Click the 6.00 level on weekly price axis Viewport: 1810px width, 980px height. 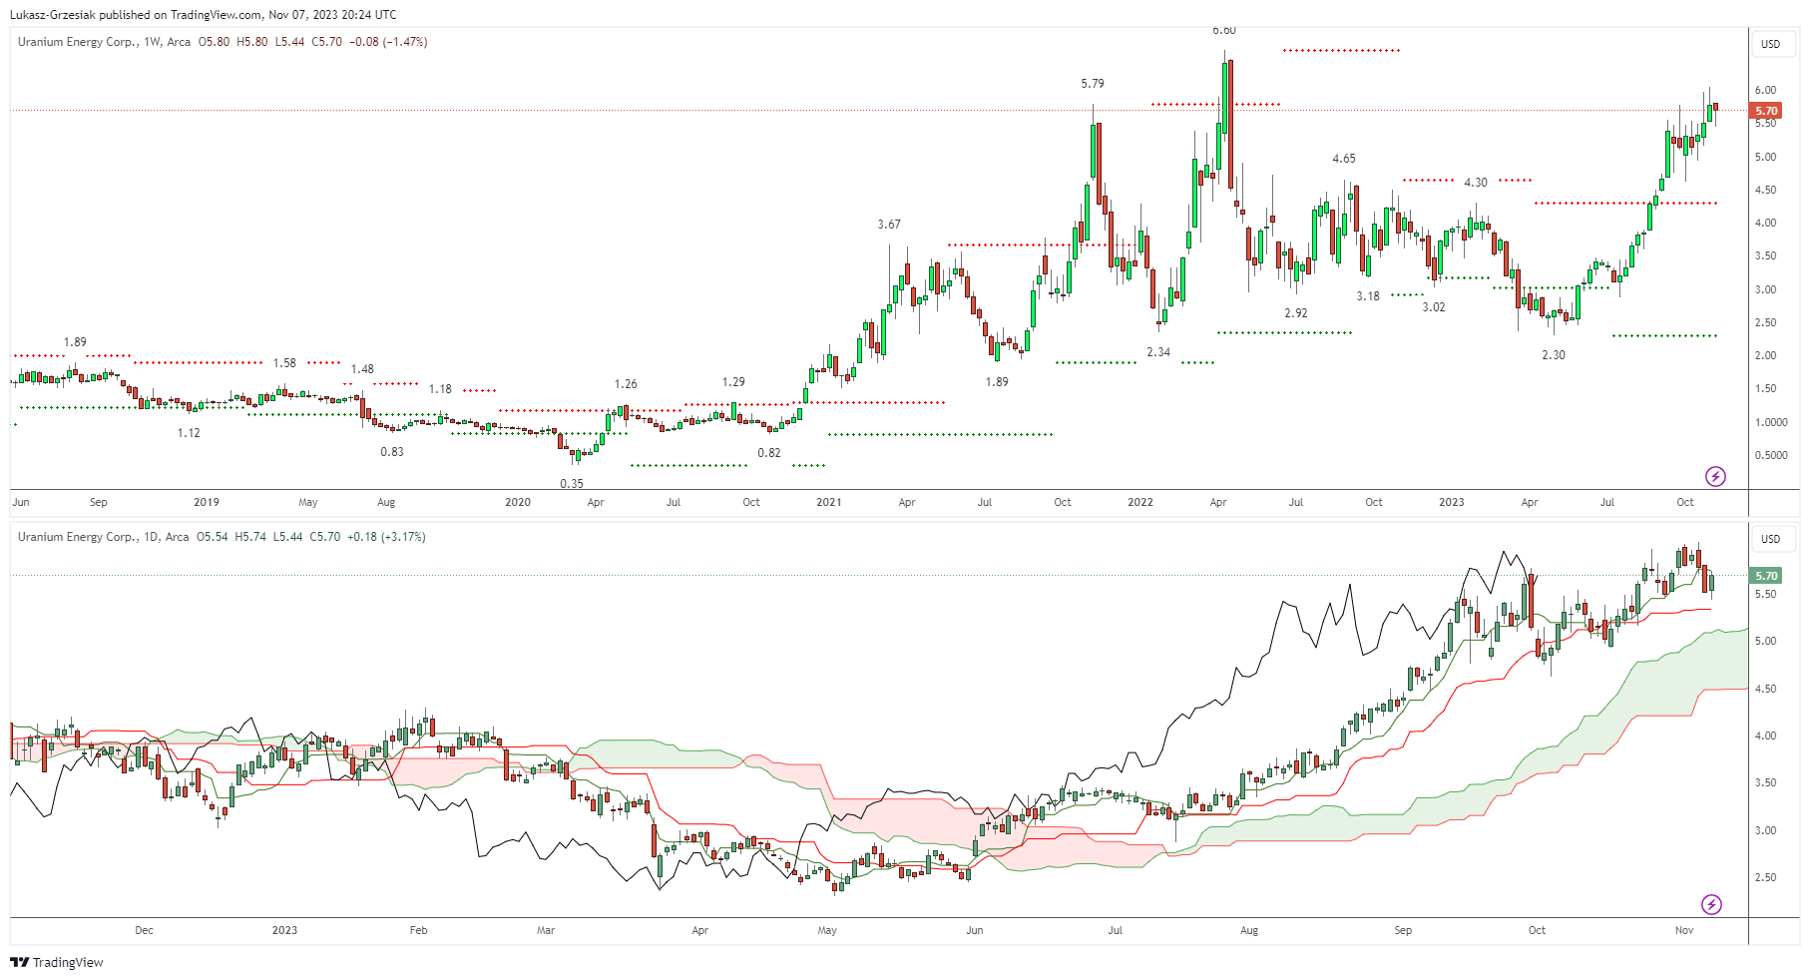click(x=1765, y=90)
